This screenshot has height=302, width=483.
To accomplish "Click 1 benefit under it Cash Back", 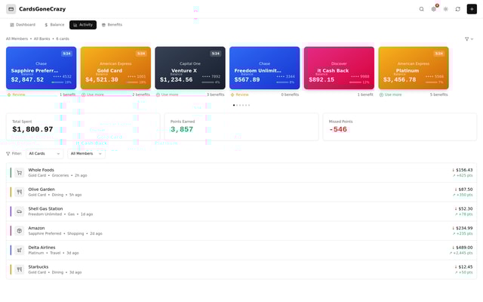I will (365, 94).
